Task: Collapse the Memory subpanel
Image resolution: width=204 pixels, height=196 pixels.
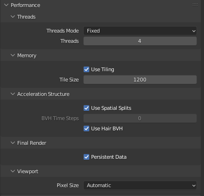Action: (13, 55)
